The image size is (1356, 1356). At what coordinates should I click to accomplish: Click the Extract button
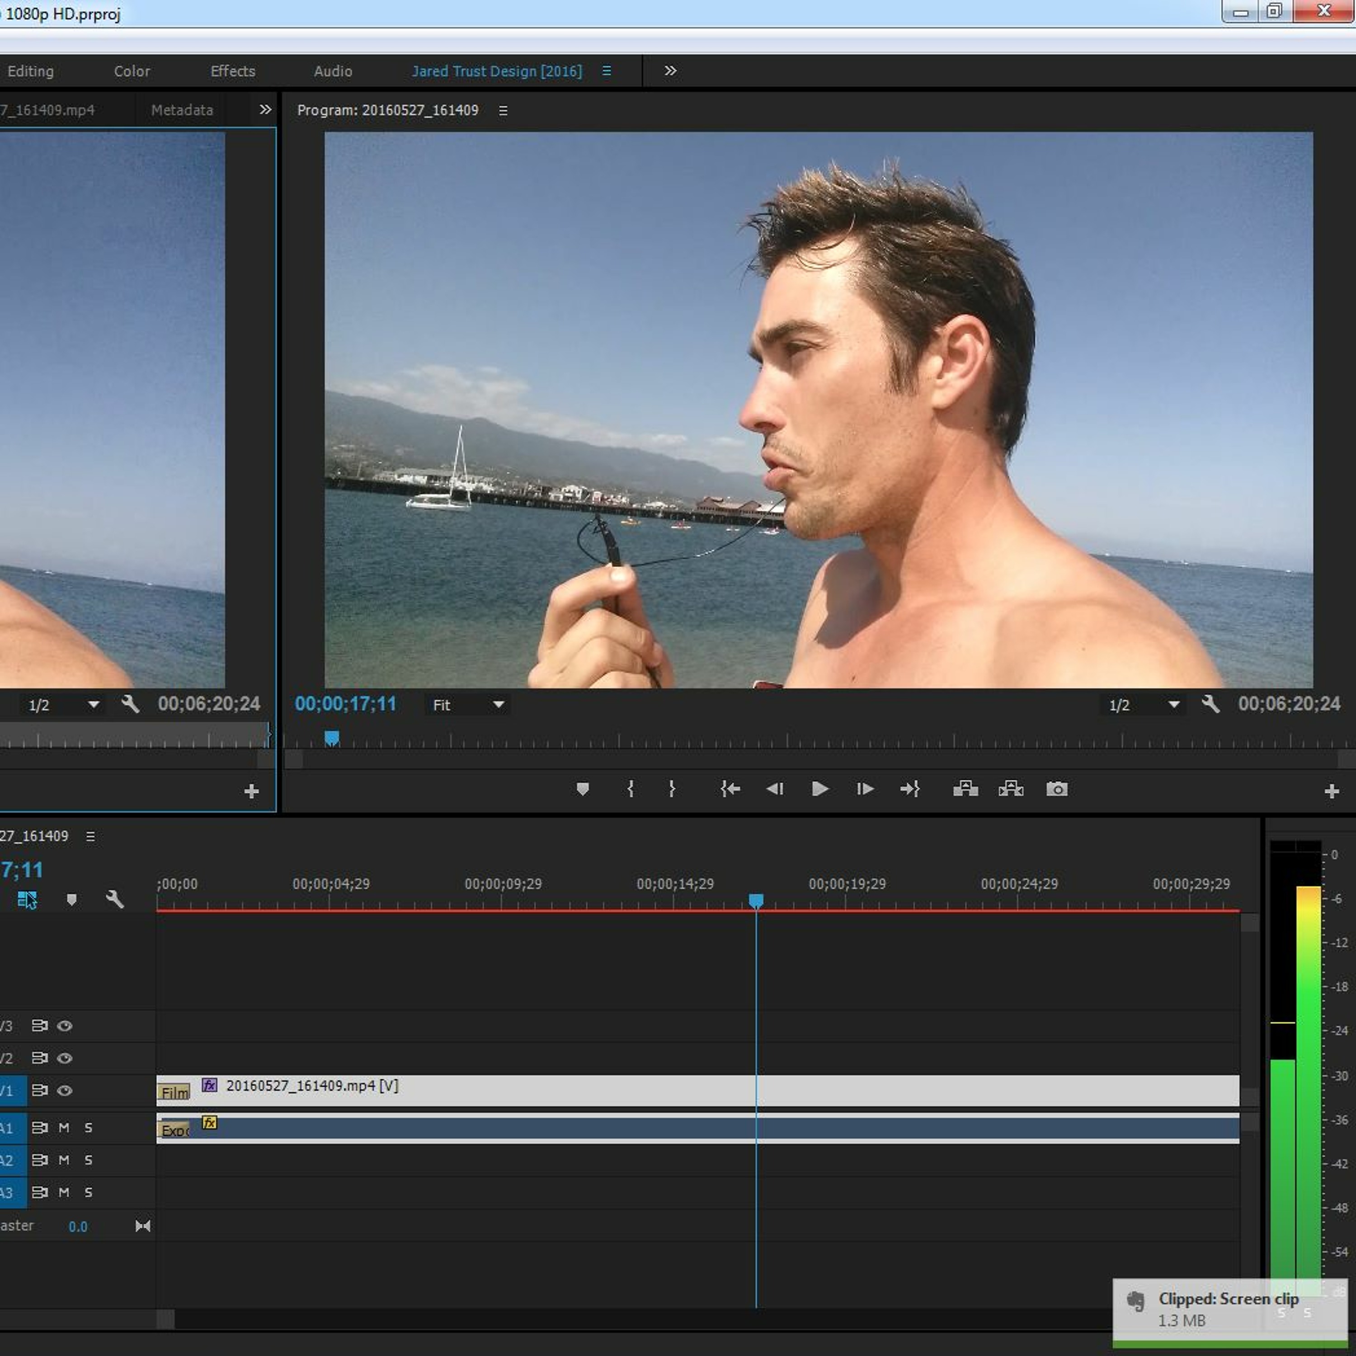coord(1011,789)
